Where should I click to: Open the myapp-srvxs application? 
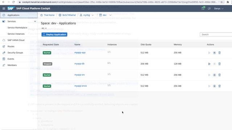tap(80, 86)
